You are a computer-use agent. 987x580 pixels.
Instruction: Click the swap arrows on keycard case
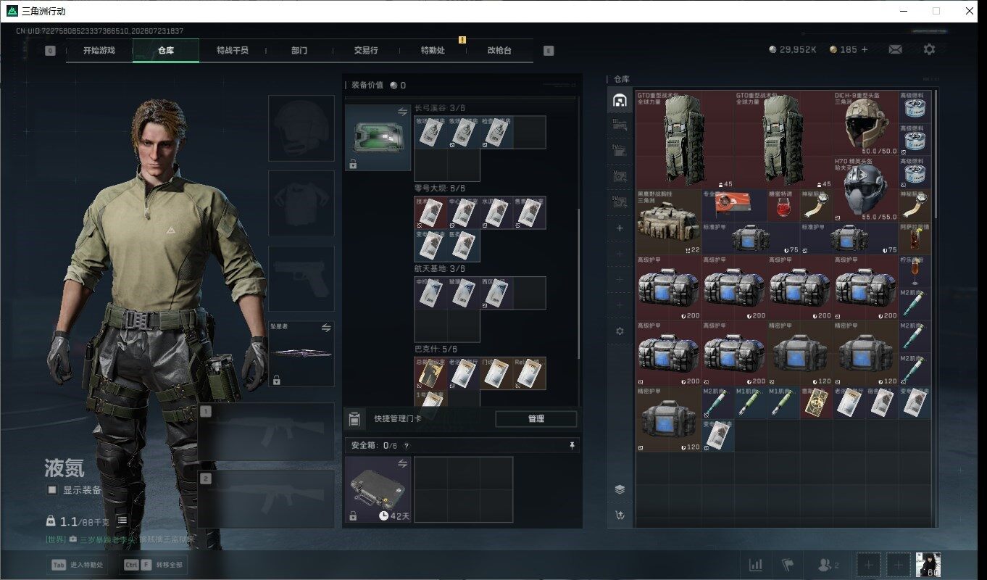click(403, 112)
